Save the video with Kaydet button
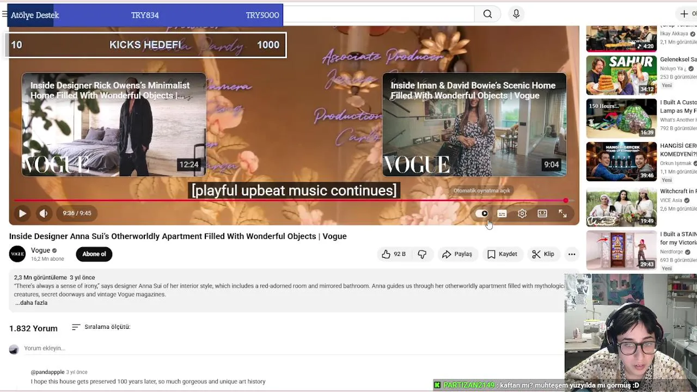 502,254
